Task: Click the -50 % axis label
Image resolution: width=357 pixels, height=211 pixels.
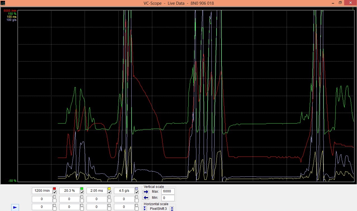Action: [12, 181]
